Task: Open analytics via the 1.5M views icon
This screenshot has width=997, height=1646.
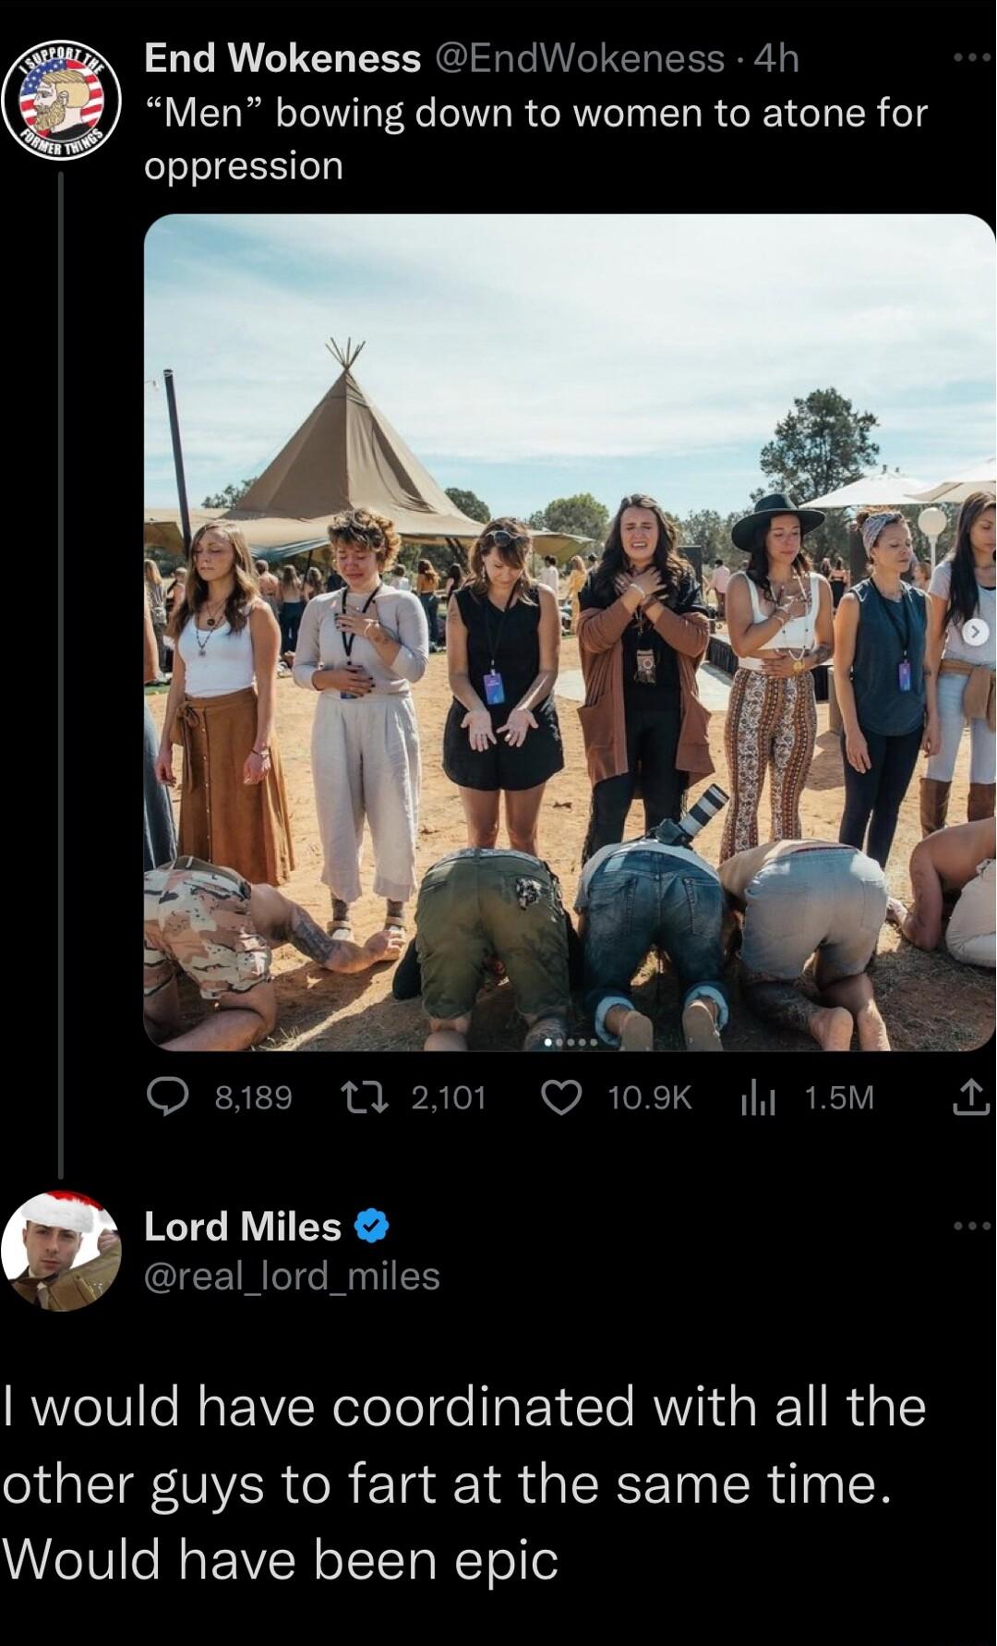Action: [759, 1099]
